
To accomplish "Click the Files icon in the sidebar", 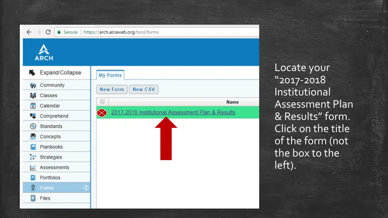I will pos(33,198).
